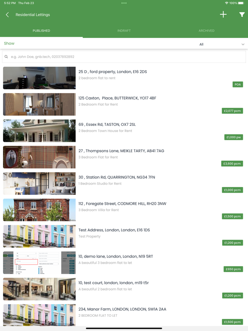Open thumbnail of 25 D ford property

pyautogui.click(x=39, y=78)
